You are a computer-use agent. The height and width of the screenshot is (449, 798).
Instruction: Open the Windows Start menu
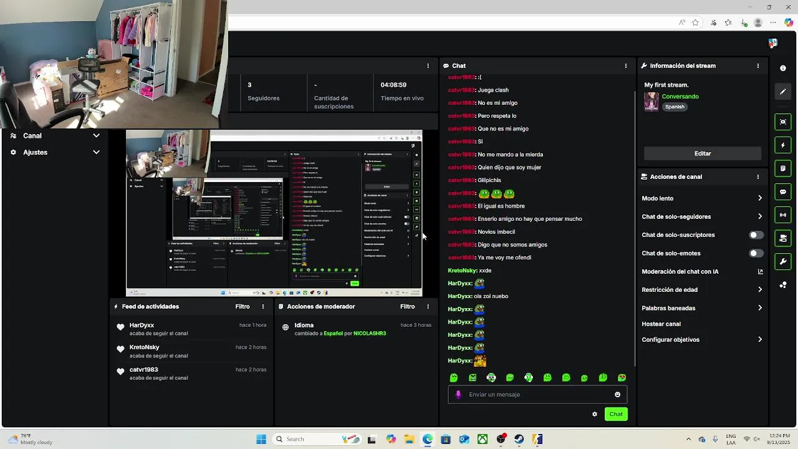click(x=261, y=439)
